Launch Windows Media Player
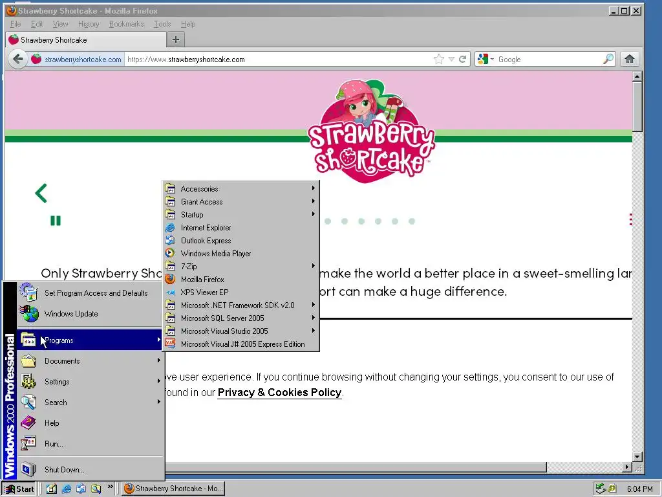Screen dimensions: 662x497 point(240,254)
